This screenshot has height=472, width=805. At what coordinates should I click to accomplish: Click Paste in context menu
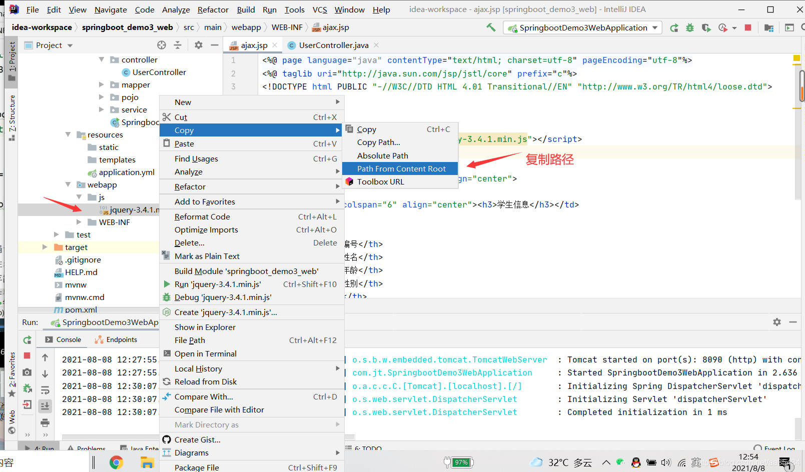coord(252,143)
